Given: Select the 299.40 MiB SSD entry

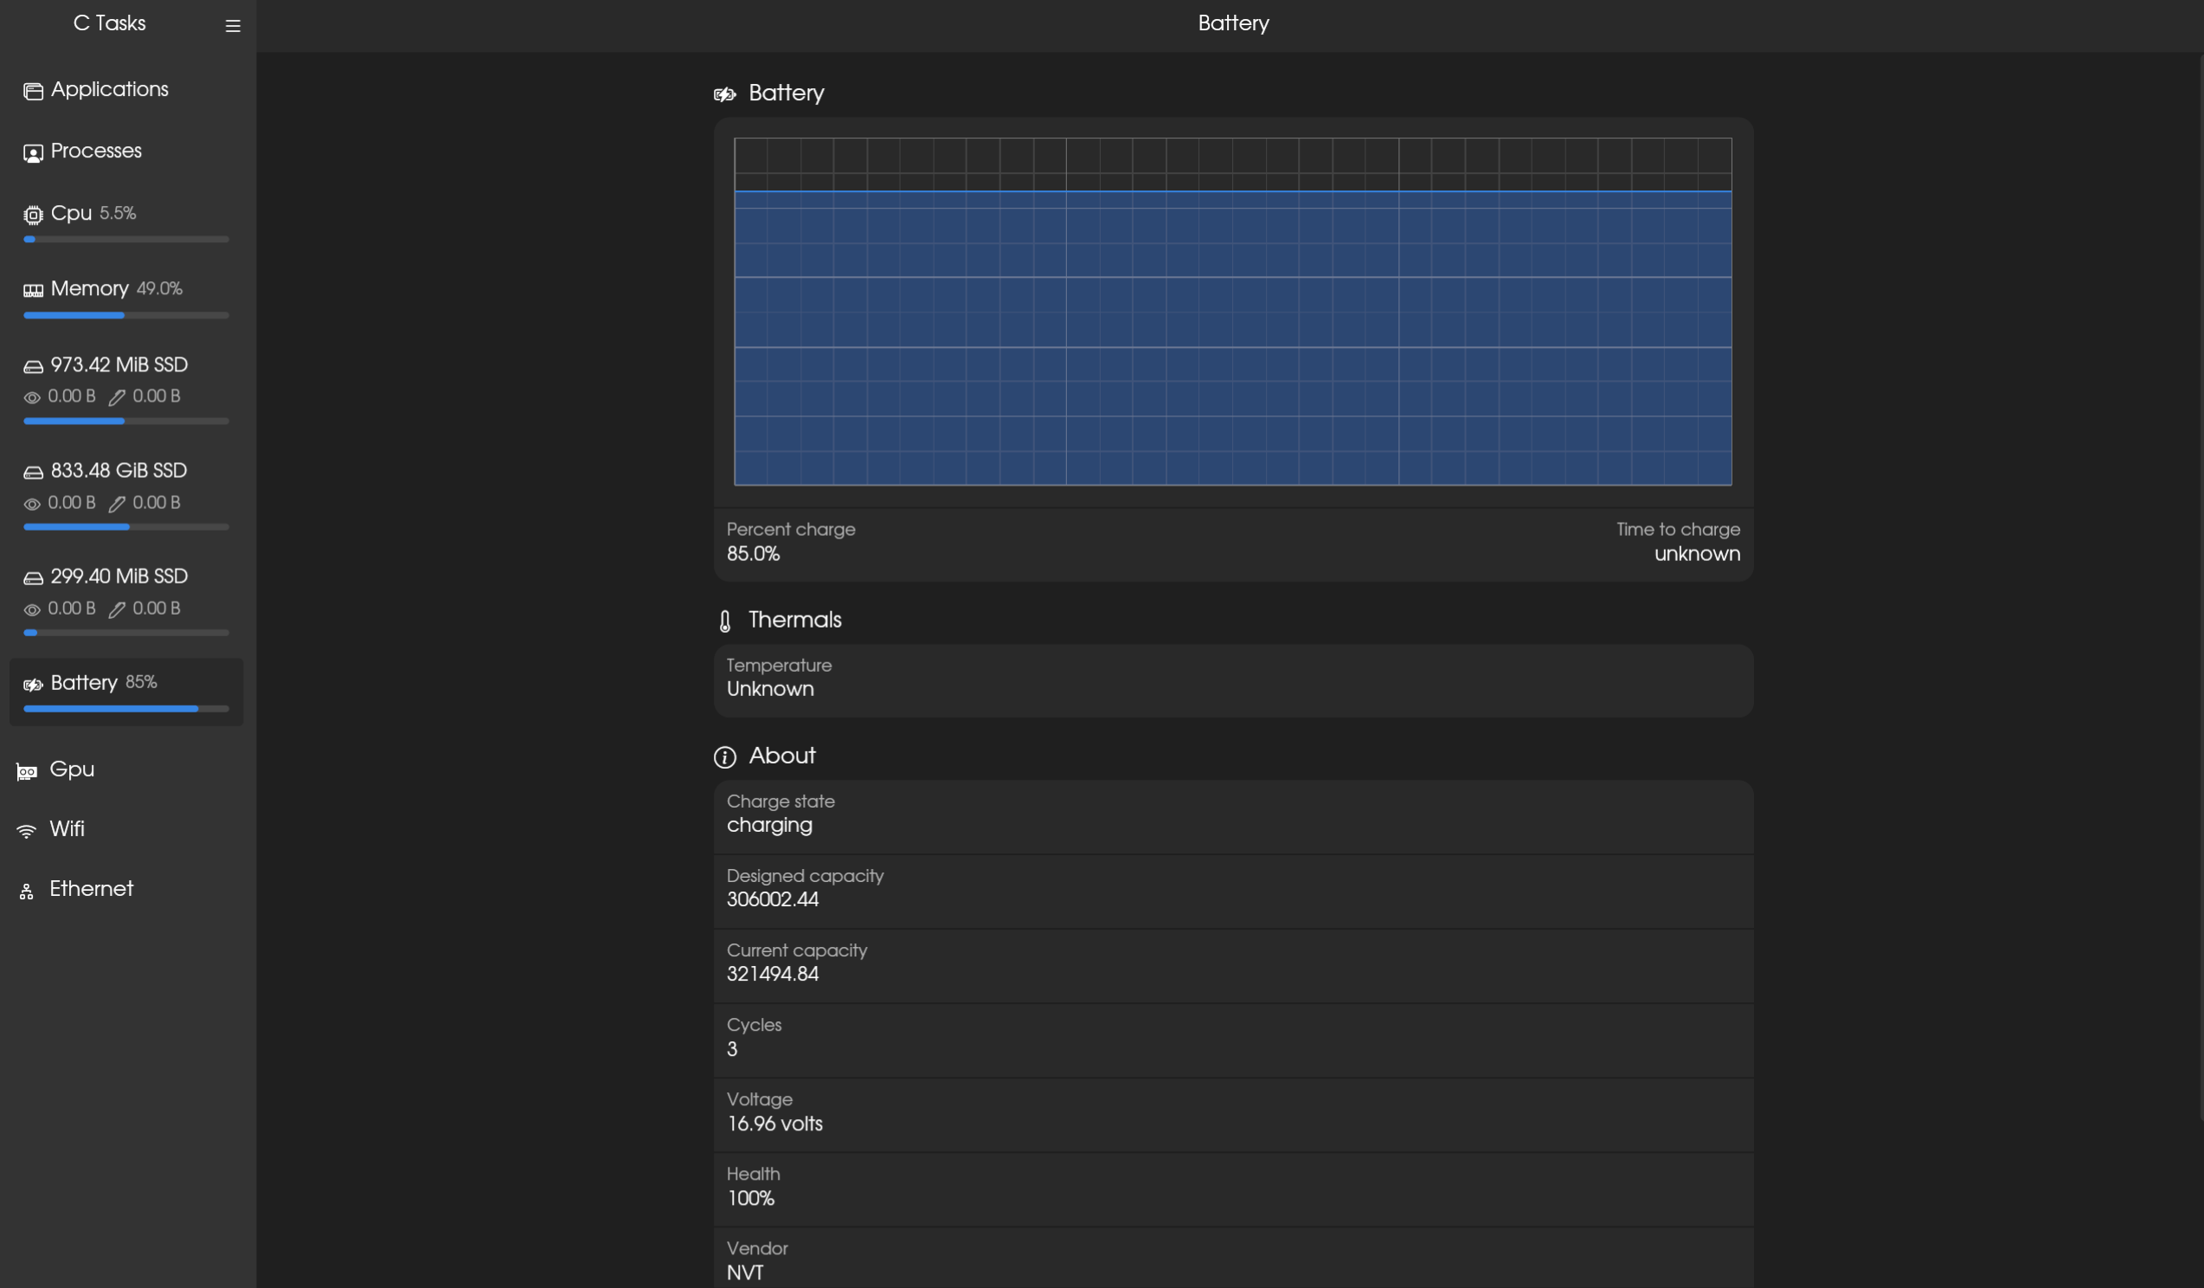Looking at the screenshot, I should point(119,576).
